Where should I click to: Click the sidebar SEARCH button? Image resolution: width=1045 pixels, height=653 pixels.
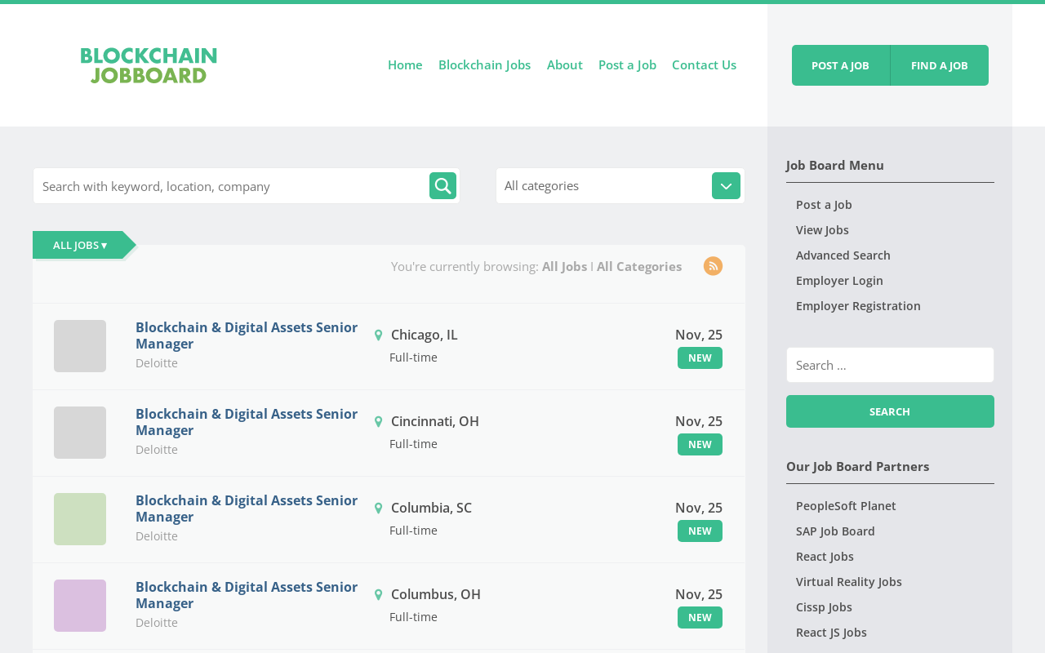(890, 411)
